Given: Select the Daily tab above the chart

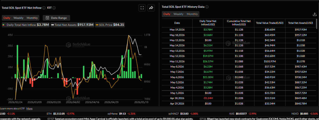Looking at the screenshot, I should [x=7, y=18].
